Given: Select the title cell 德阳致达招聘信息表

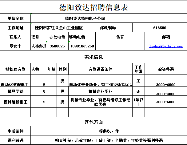Looking at the screenshot, I should tap(93, 7).
